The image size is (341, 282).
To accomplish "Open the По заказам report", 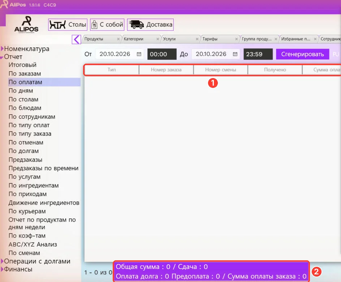I will [25, 73].
